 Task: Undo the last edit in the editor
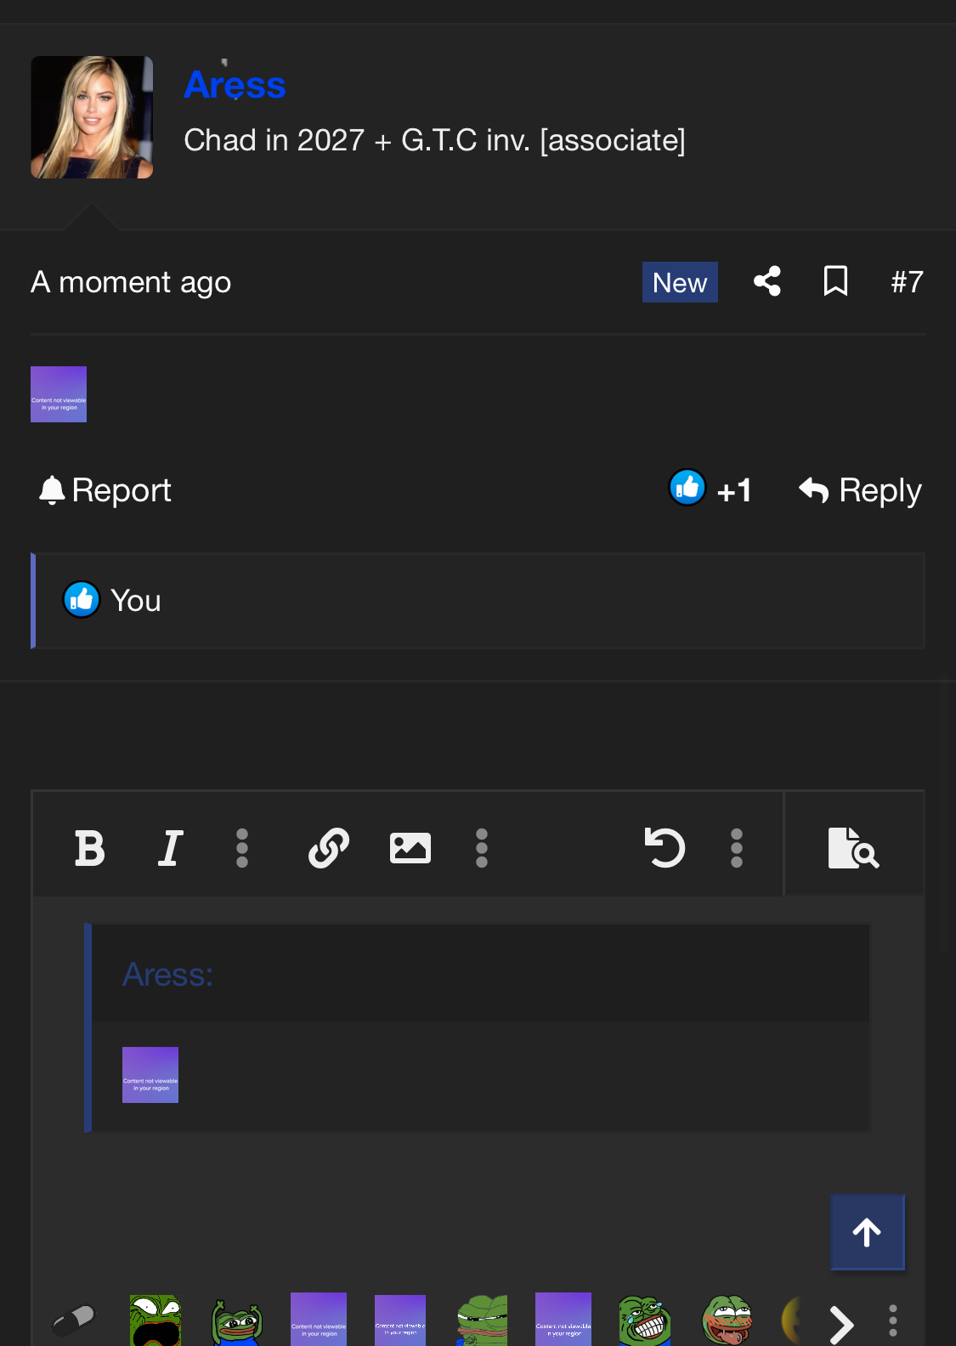[x=665, y=848]
